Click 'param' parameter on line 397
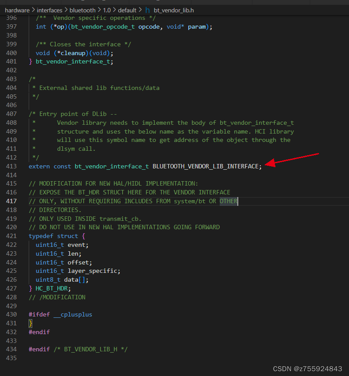This screenshot has width=349, height=376. (197, 26)
